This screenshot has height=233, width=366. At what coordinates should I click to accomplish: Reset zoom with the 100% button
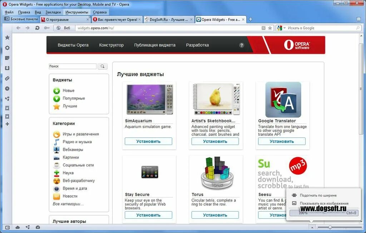click(x=323, y=213)
